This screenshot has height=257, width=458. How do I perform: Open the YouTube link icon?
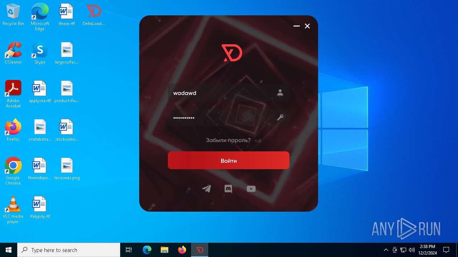coord(251,189)
